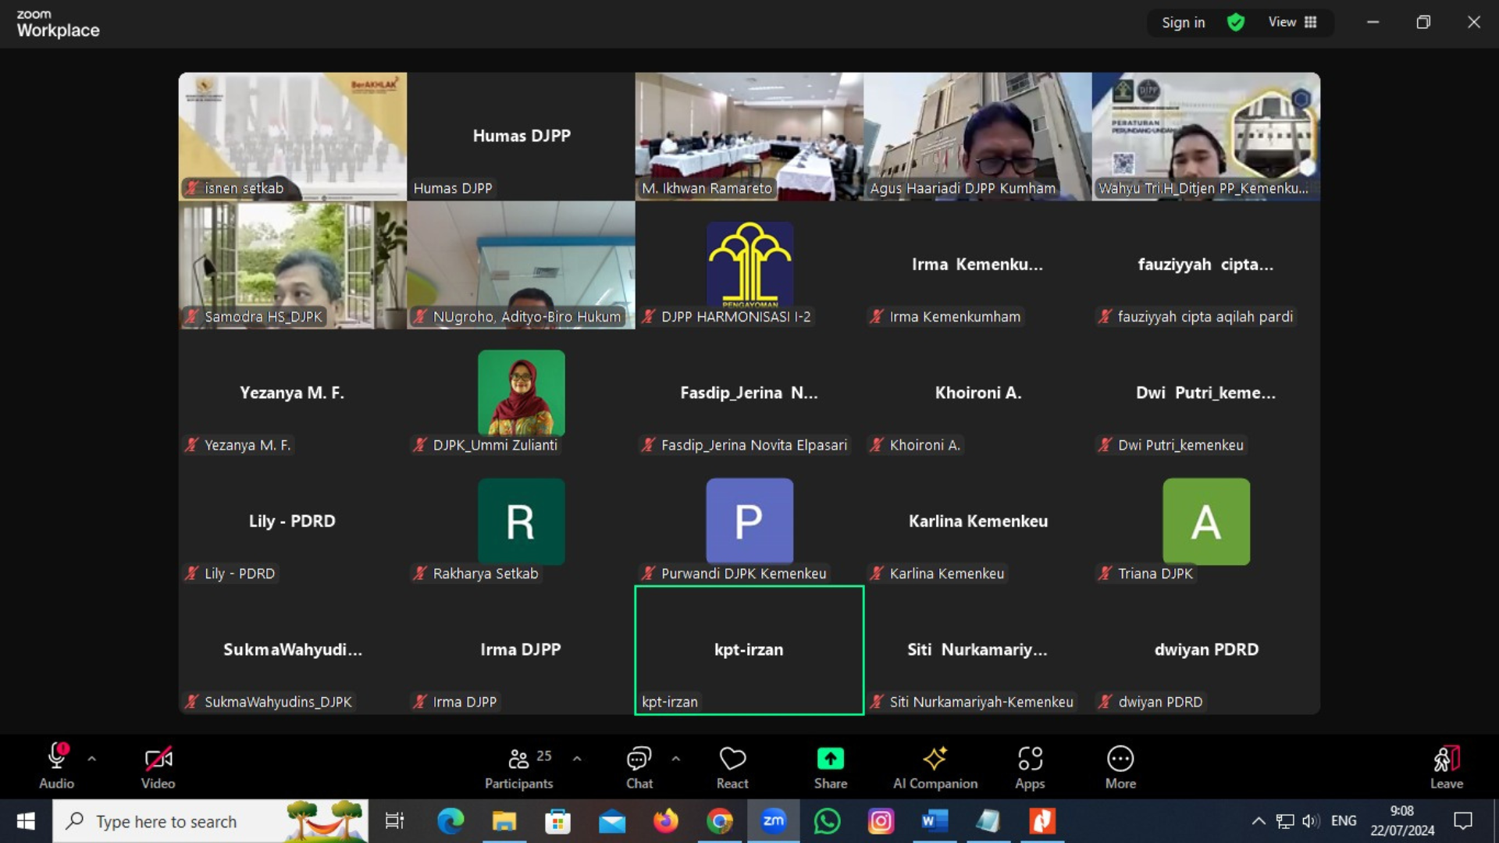The height and width of the screenshot is (843, 1499).
Task: Select the Wahyu Tri.H video tile
Action: 1206,137
